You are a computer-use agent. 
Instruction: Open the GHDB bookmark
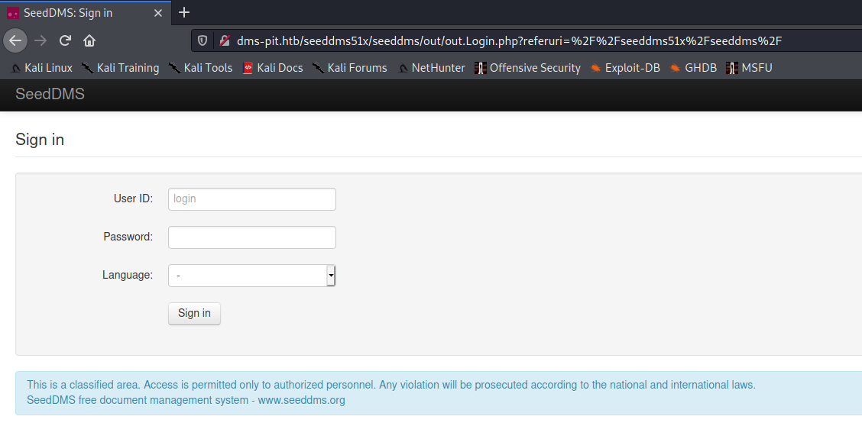(x=693, y=68)
